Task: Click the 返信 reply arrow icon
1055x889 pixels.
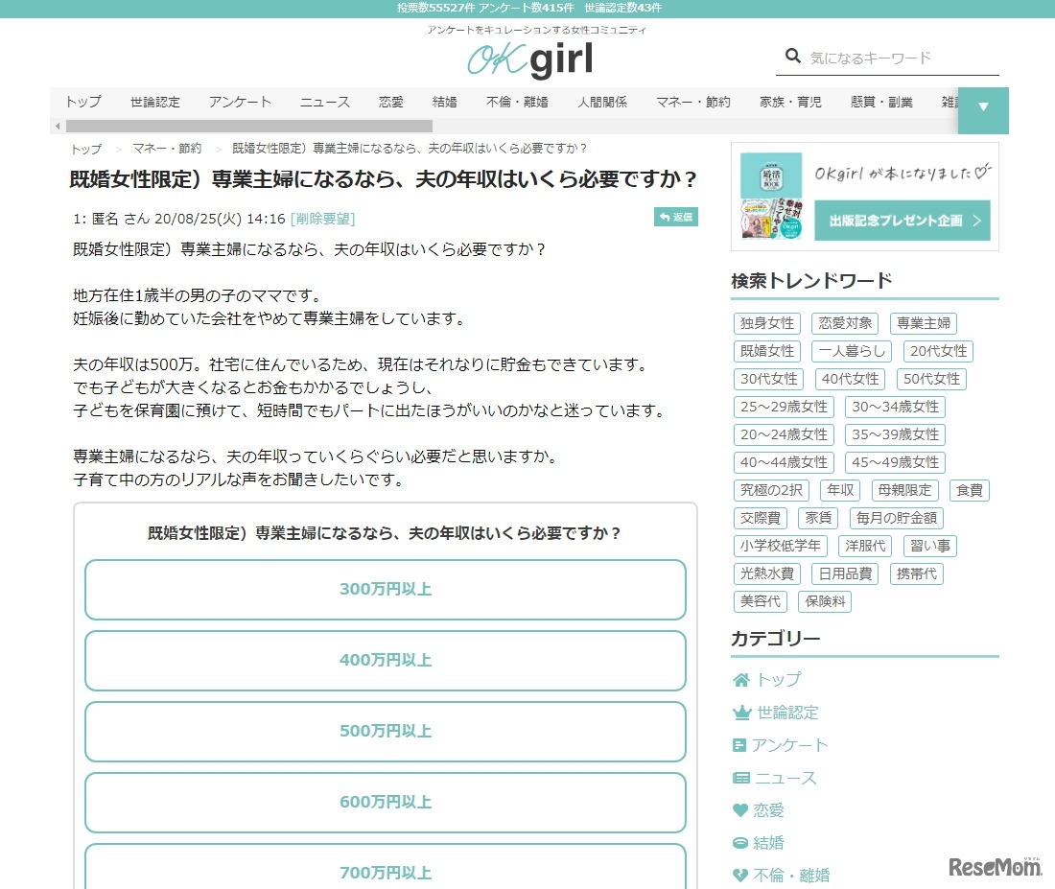Action: tap(664, 217)
